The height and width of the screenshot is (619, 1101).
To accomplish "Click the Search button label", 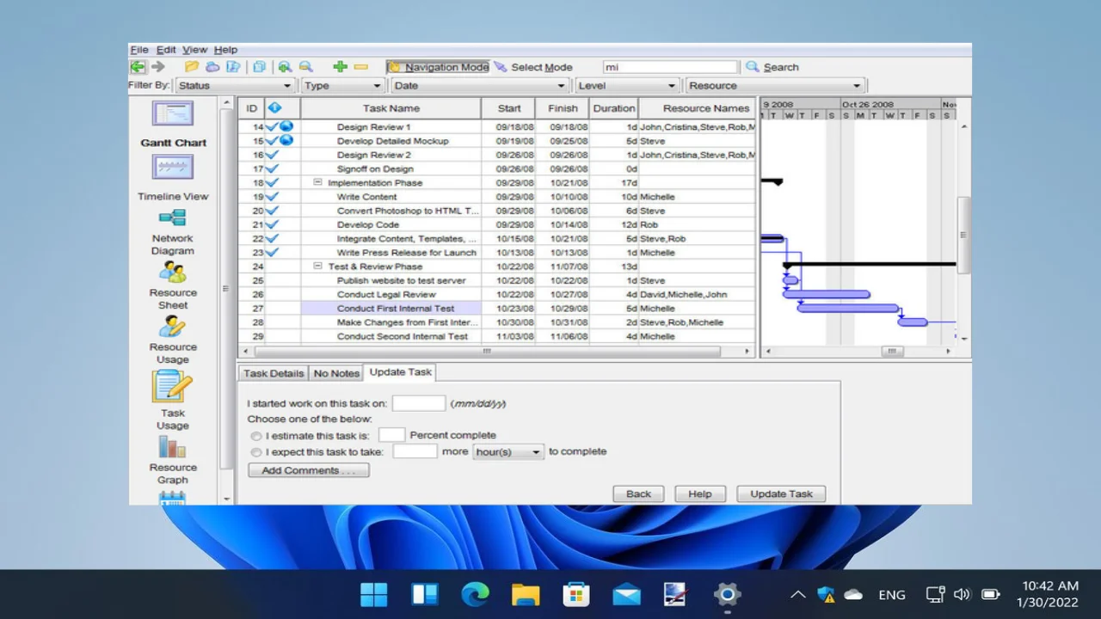I will click(781, 67).
